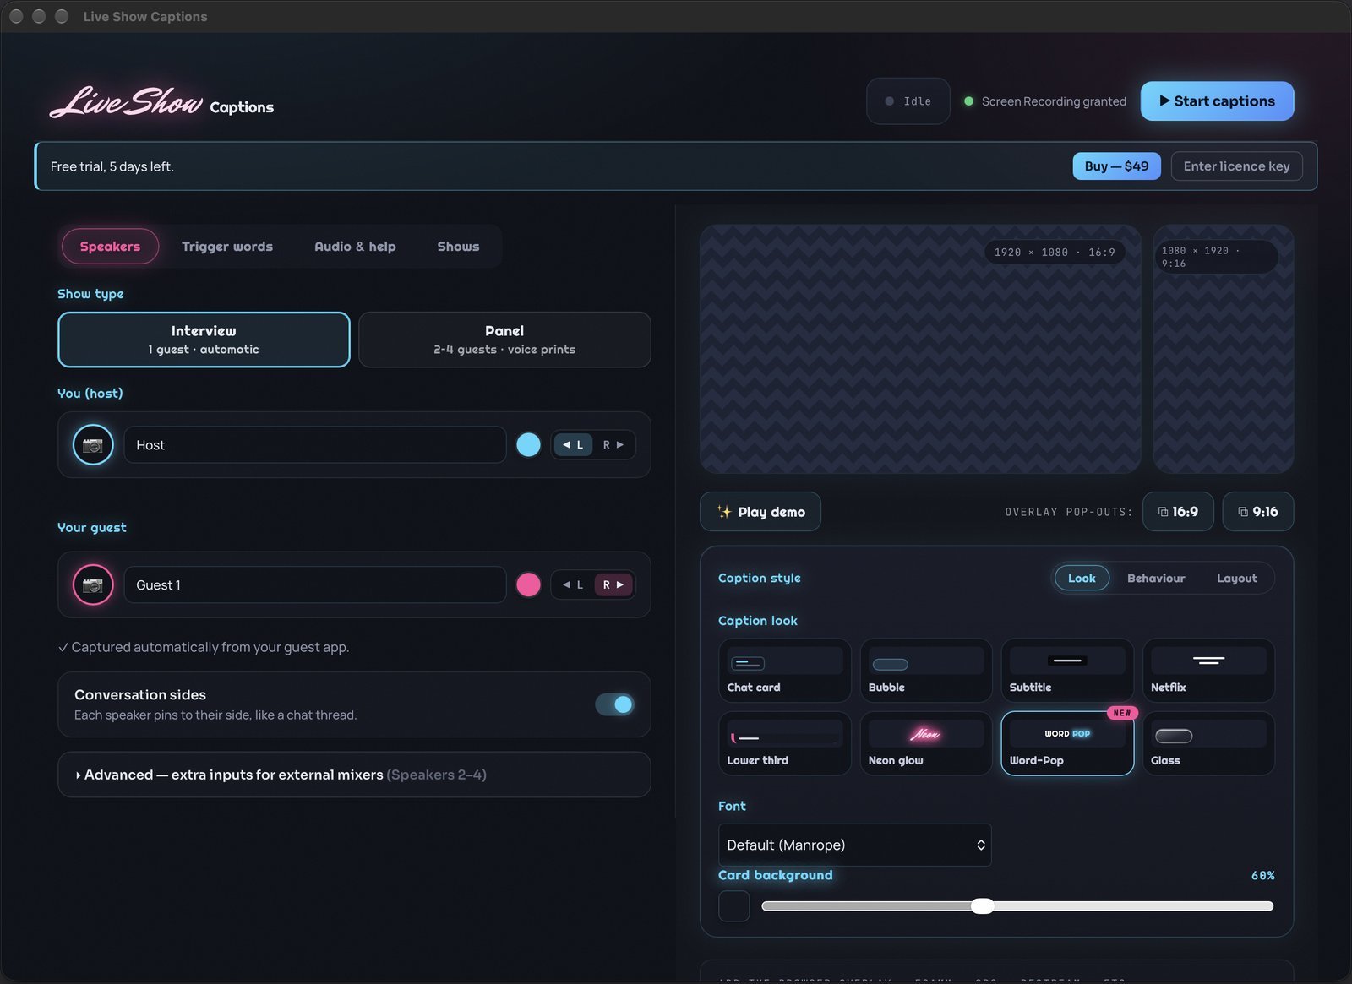
Task: Click the Guest 1 camera avatar icon
Action: [93, 584]
